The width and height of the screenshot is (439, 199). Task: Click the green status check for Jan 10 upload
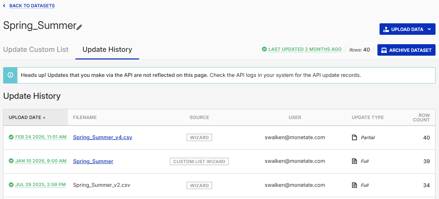pos(11,161)
